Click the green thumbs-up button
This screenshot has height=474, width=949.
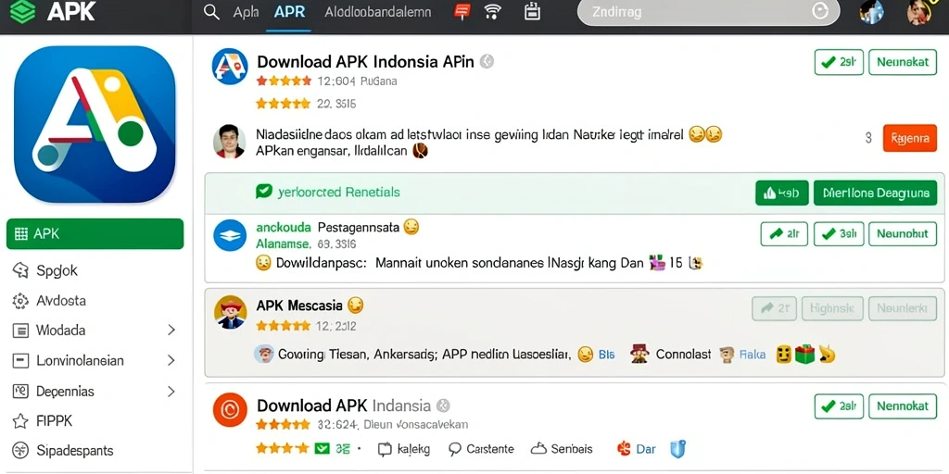(782, 193)
